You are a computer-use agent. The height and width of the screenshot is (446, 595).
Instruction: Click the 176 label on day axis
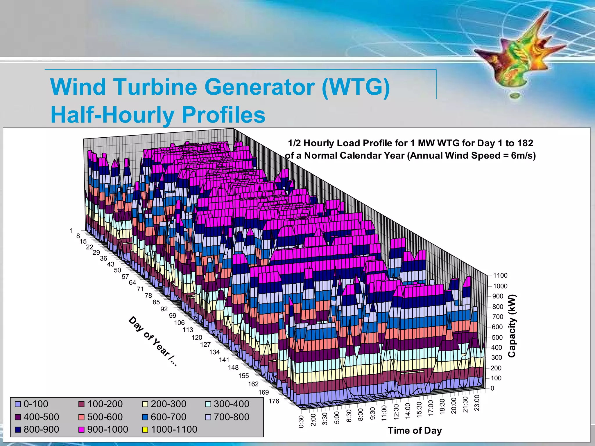coord(274,401)
